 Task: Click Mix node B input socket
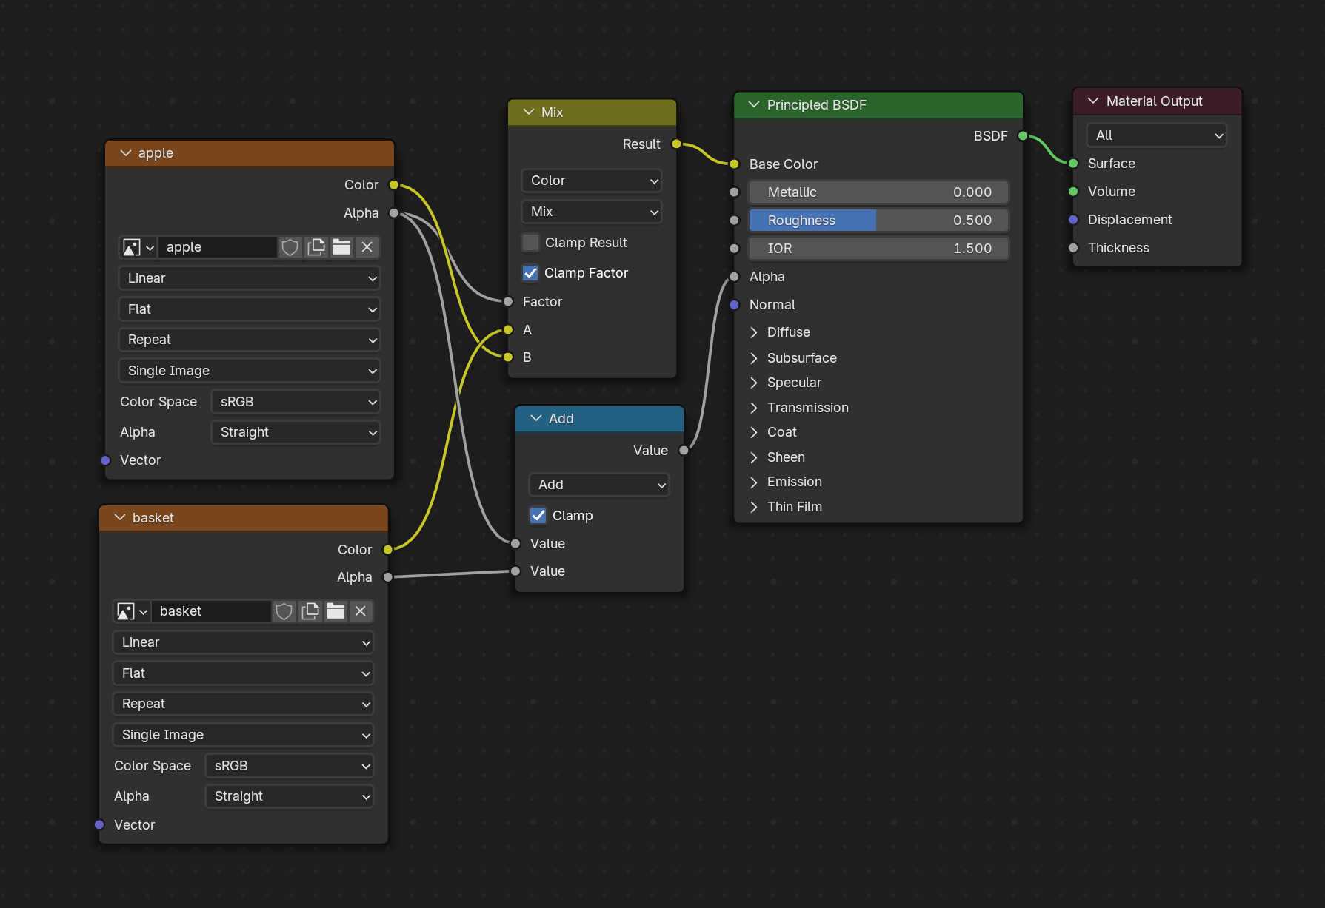pos(508,357)
